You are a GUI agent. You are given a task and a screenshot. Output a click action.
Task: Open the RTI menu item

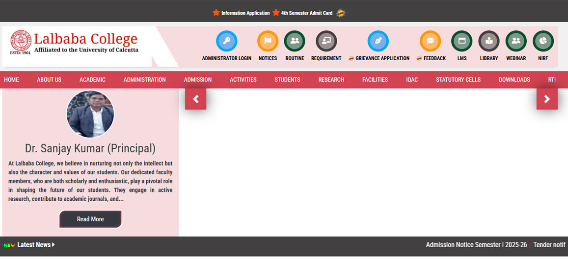click(x=552, y=80)
